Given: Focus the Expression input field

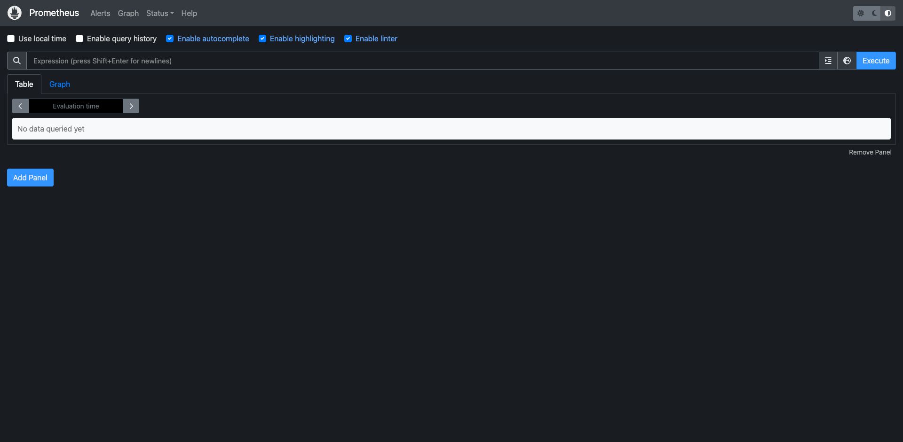Looking at the screenshot, I should 422,61.
